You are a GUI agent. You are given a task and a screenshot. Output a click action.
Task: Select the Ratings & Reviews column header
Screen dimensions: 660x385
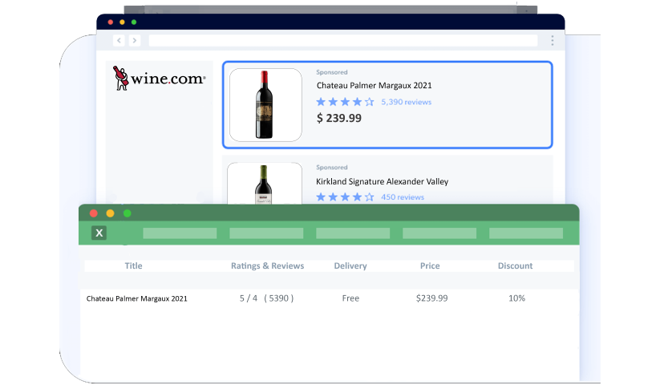(267, 266)
